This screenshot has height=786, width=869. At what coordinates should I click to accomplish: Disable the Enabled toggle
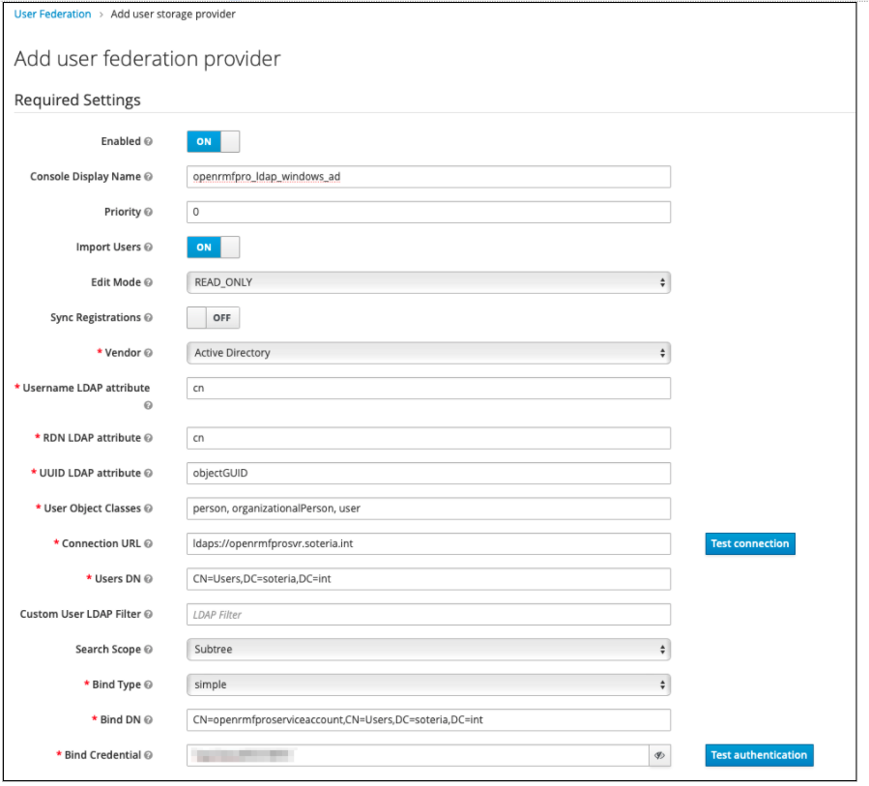tap(213, 141)
